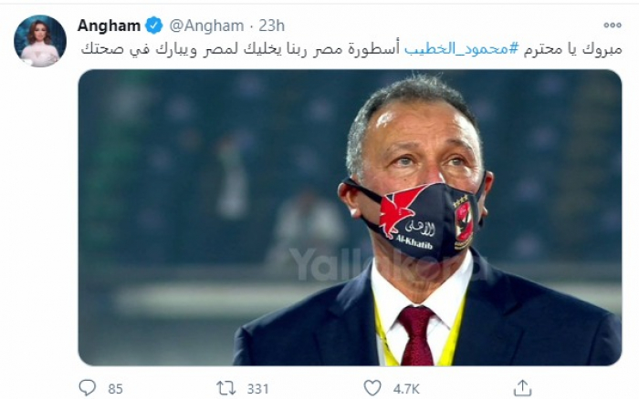Image resolution: width=639 pixels, height=399 pixels.
Task: Open the three-dot more options menu
Action: click(613, 26)
